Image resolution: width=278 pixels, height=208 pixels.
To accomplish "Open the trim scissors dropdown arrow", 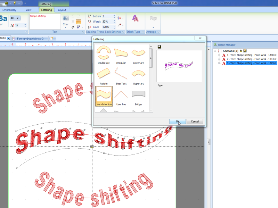I will tap(123, 18).
